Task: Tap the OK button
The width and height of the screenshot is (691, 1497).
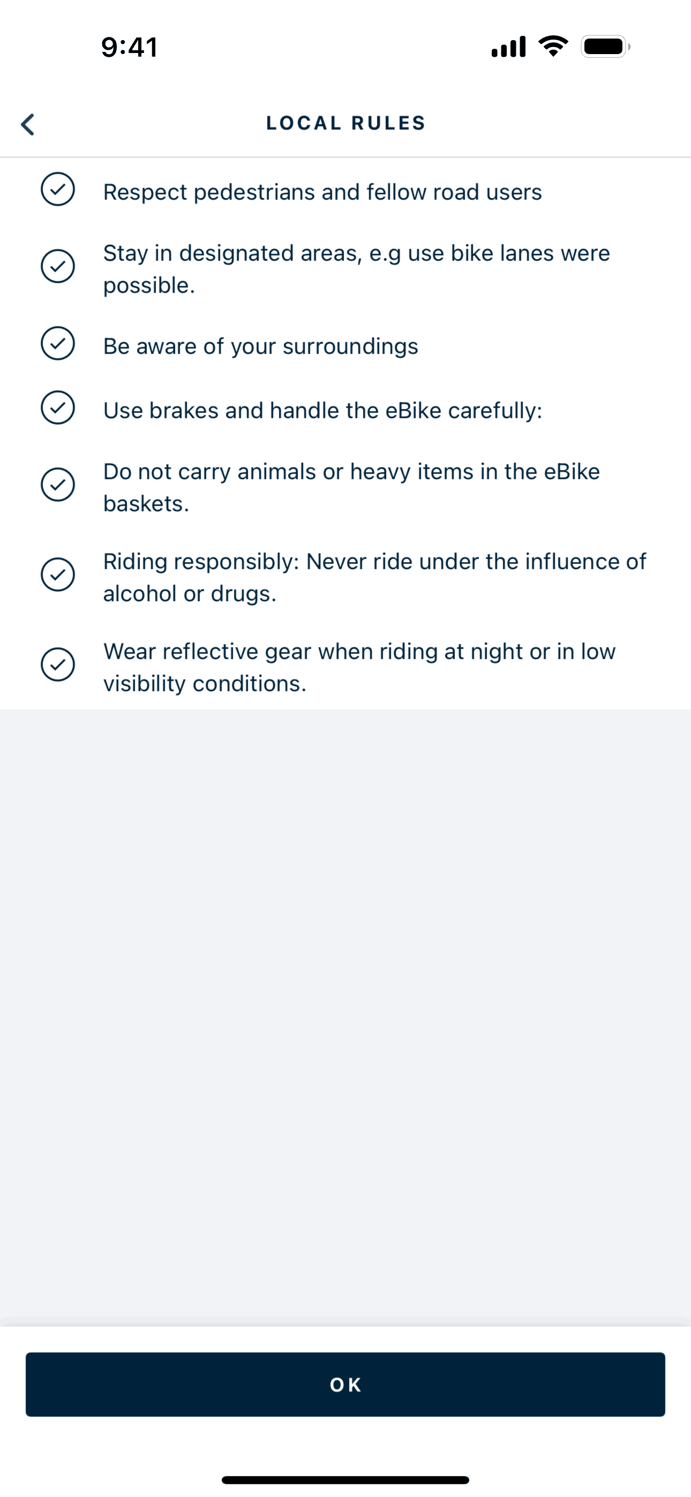Action: (x=345, y=1384)
